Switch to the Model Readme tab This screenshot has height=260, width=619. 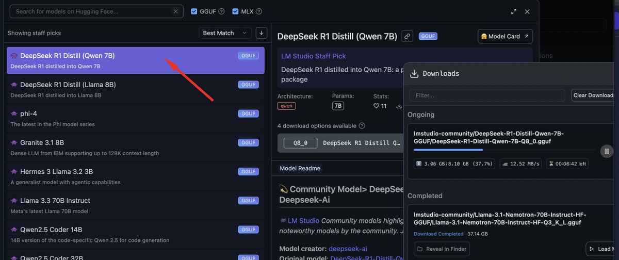pos(300,168)
